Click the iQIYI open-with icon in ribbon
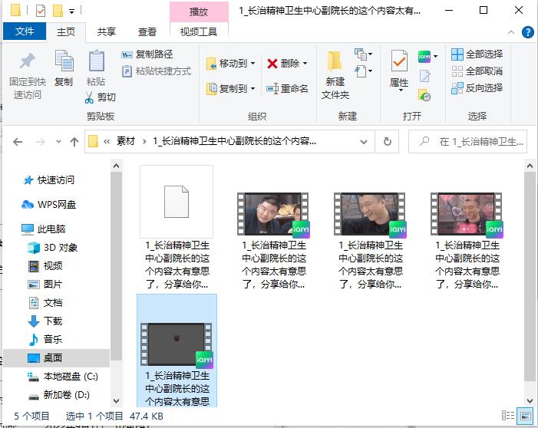 coord(424,56)
